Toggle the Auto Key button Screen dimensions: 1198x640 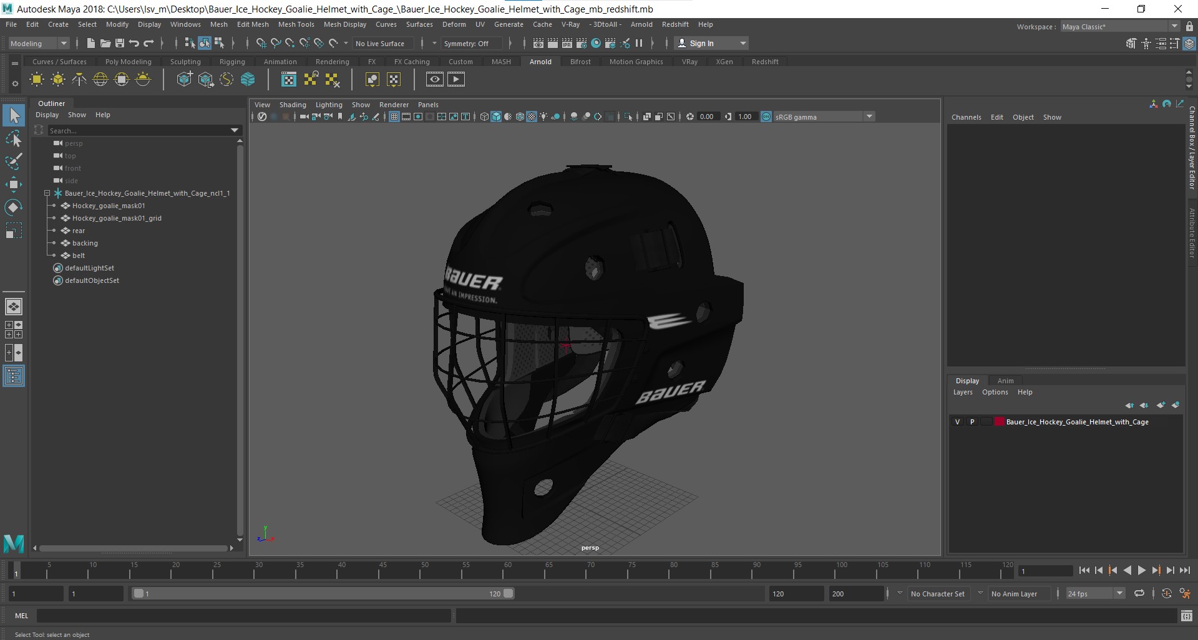[x=1166, y=593]
